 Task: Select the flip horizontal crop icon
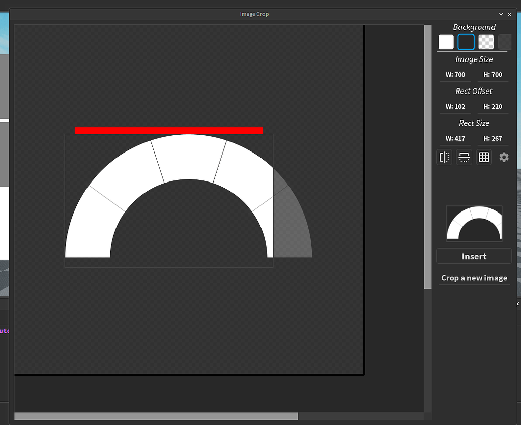pos(444,157)
